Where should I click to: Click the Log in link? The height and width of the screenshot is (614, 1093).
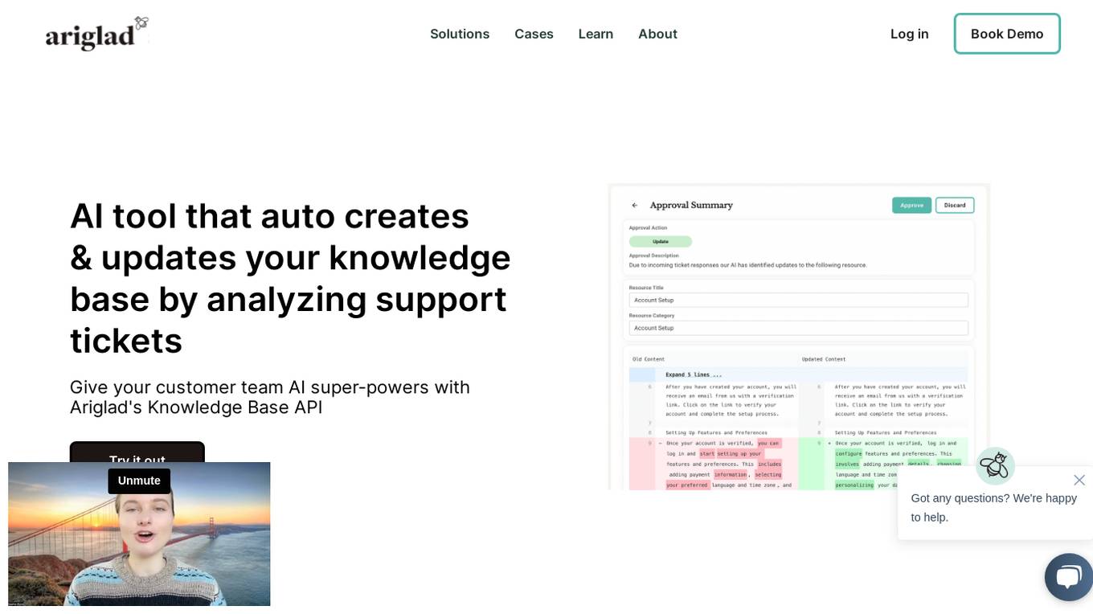(x=909, y=34)
